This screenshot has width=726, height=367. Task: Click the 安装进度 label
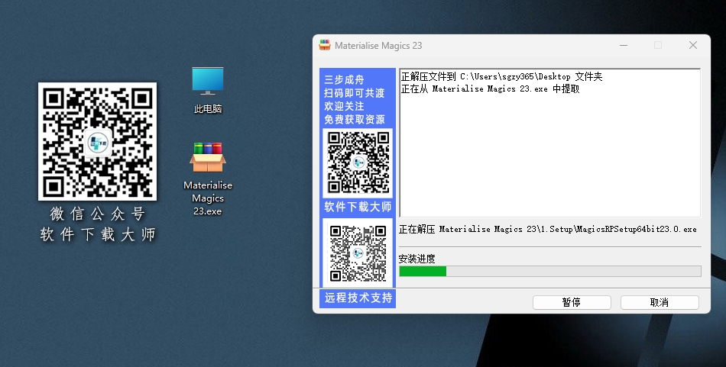[416, 259]
